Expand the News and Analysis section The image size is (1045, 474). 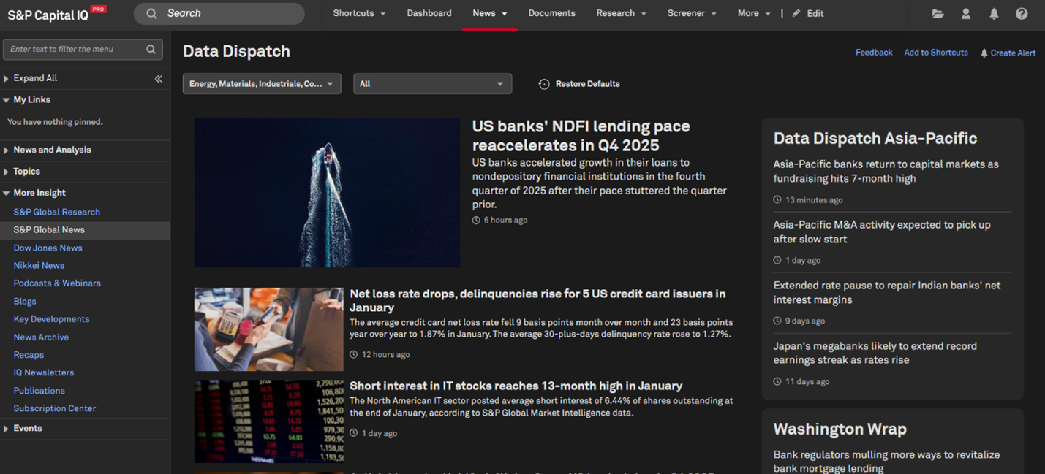pyautogui.click(x=6, y=150)
